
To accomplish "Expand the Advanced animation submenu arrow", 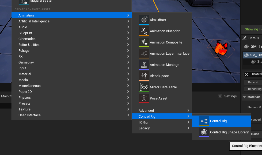I will click(x=188, y=110).
